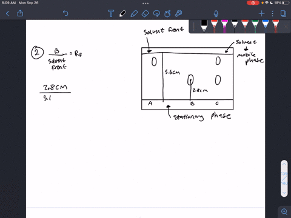The height and width of the screenshot is (218, 291).
Task: Tap the circled number 2
Action: coord(37,53)
